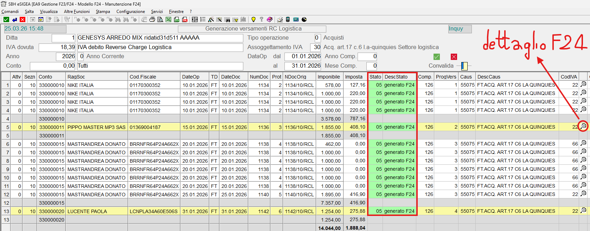Viewport: 590px width, 231px height.
Task: Click the CodIVA column header
Action: [569, 76]
